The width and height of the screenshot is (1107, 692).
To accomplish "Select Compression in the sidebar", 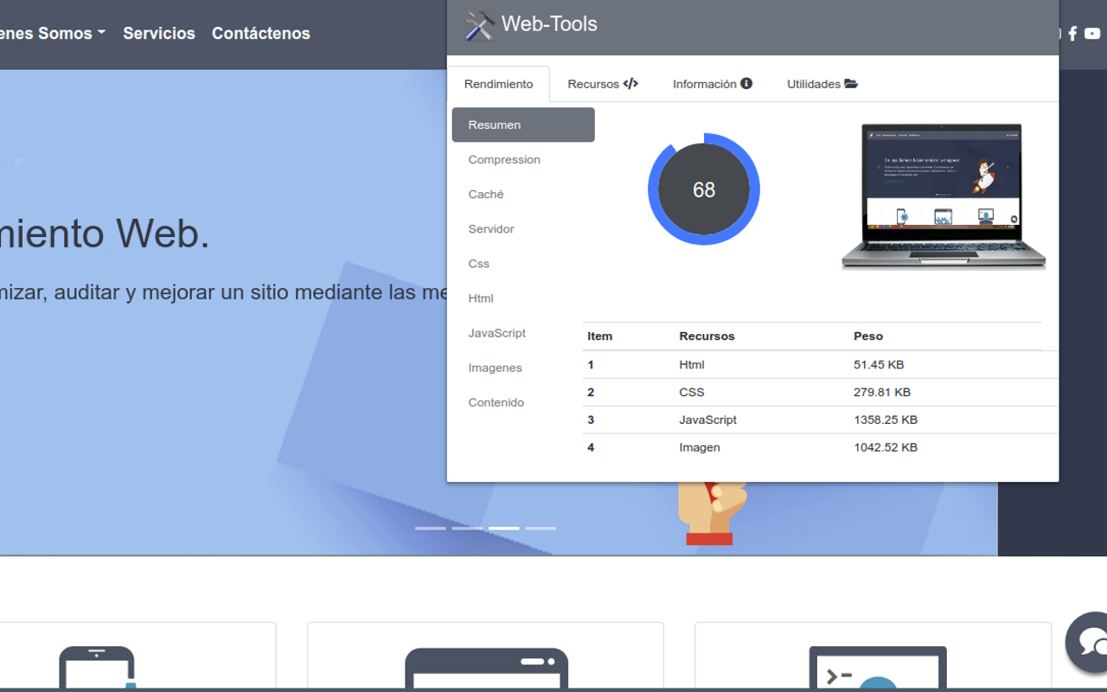I will [504, 159].
